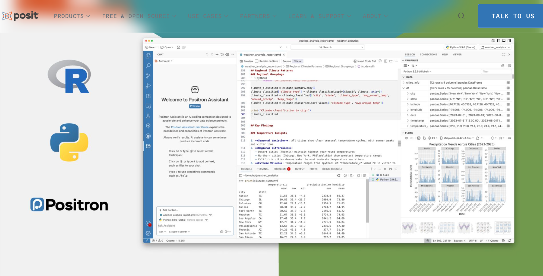This screenshot has width=543, height=276.
Task: Open data viewer for cities_info row
Action: (x=508, y=83)
